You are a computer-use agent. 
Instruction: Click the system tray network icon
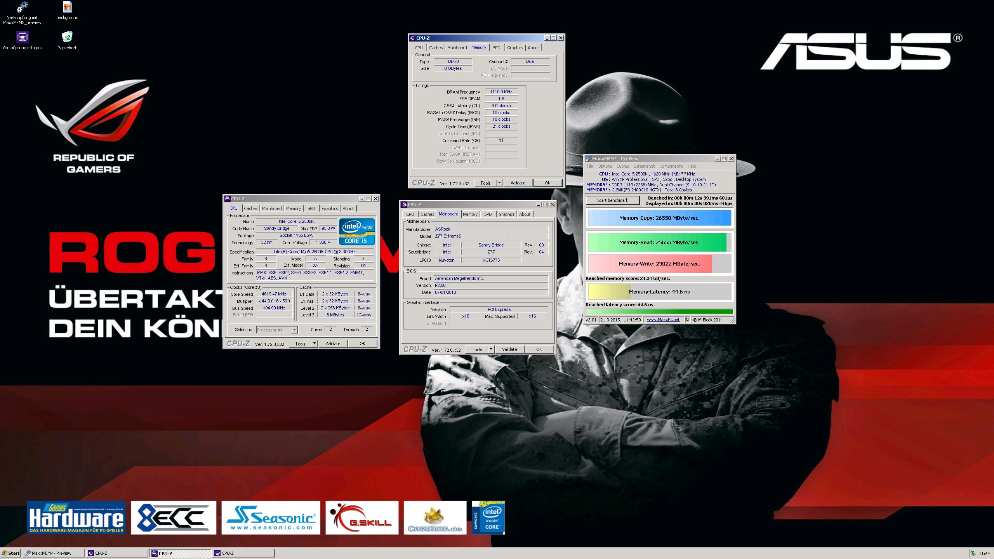coord(973,554)
